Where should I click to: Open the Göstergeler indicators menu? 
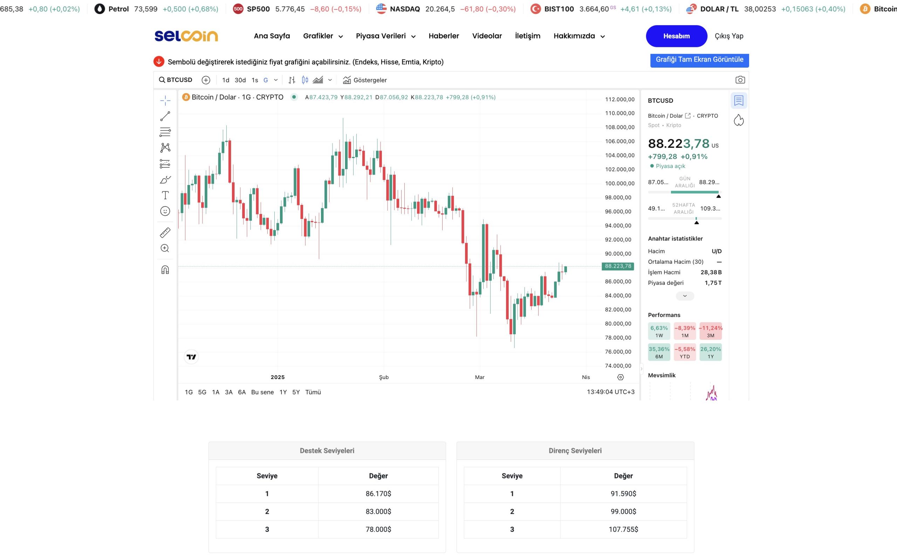point(365,80)
